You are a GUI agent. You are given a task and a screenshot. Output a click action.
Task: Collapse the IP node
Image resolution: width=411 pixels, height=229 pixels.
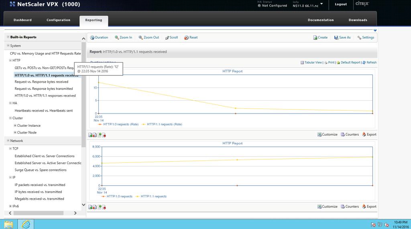(10, 177)
